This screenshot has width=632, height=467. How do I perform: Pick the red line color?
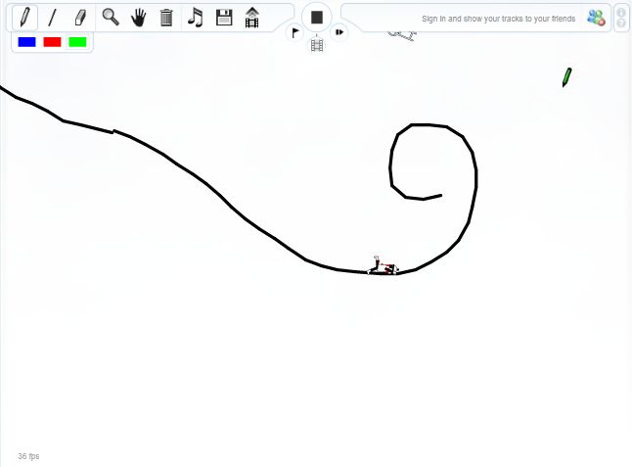pos(53,42)
